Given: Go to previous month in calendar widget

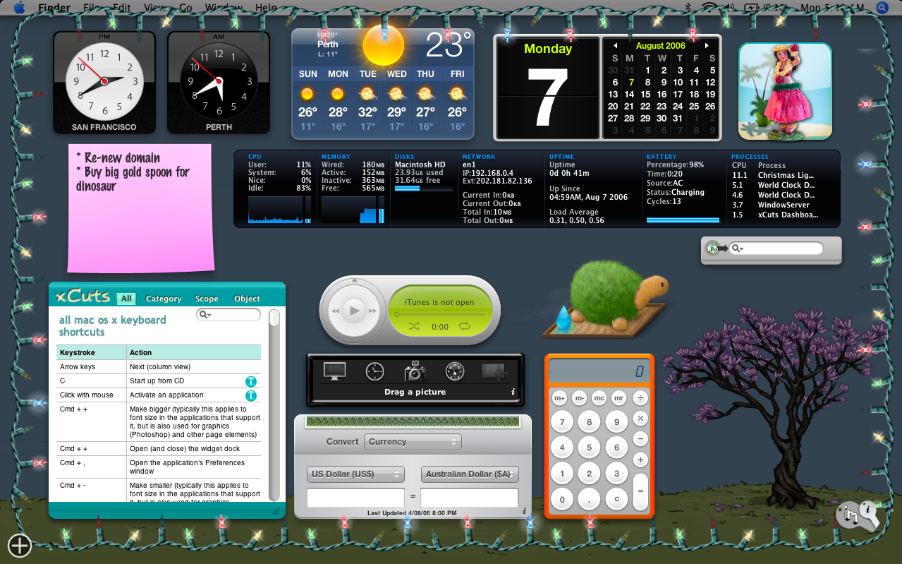Looking at the screenshot, I should tap(615, 46).
